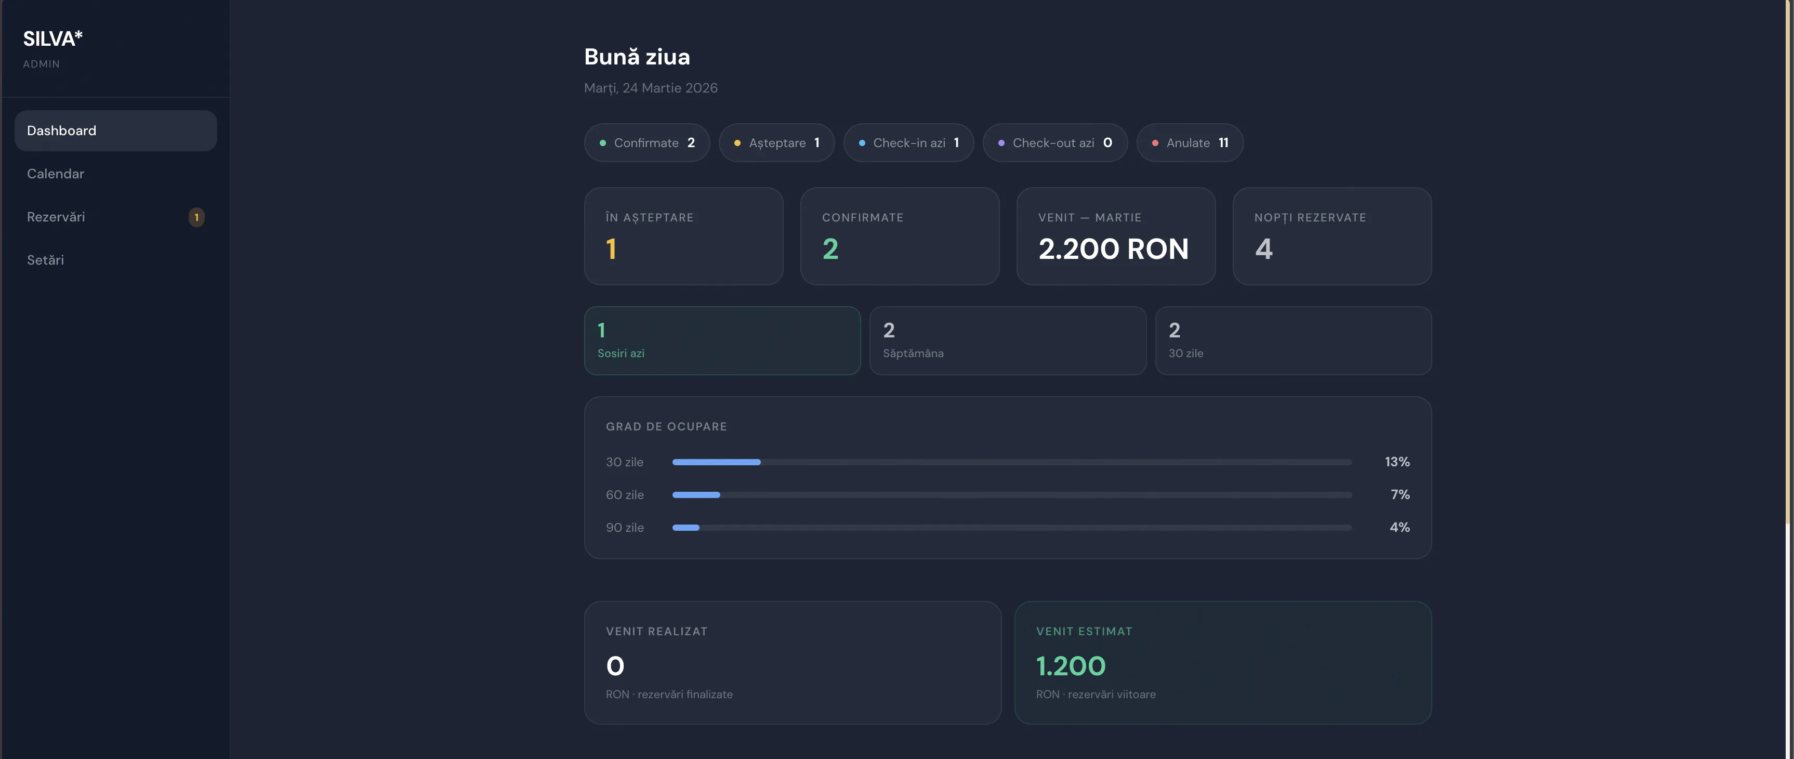Select the Anulate status pill
Image resolution: width=1794 pixels, height=759 pixels.
tap(1190, 143)
